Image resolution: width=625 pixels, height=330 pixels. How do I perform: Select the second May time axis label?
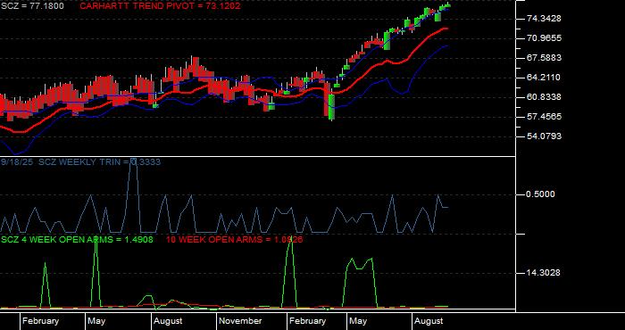pos(358,321)
